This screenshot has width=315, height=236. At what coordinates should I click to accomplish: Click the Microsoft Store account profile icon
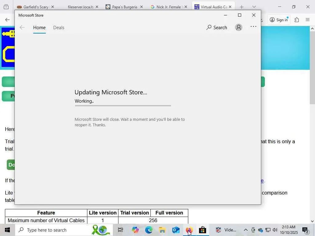click(239, 27)
